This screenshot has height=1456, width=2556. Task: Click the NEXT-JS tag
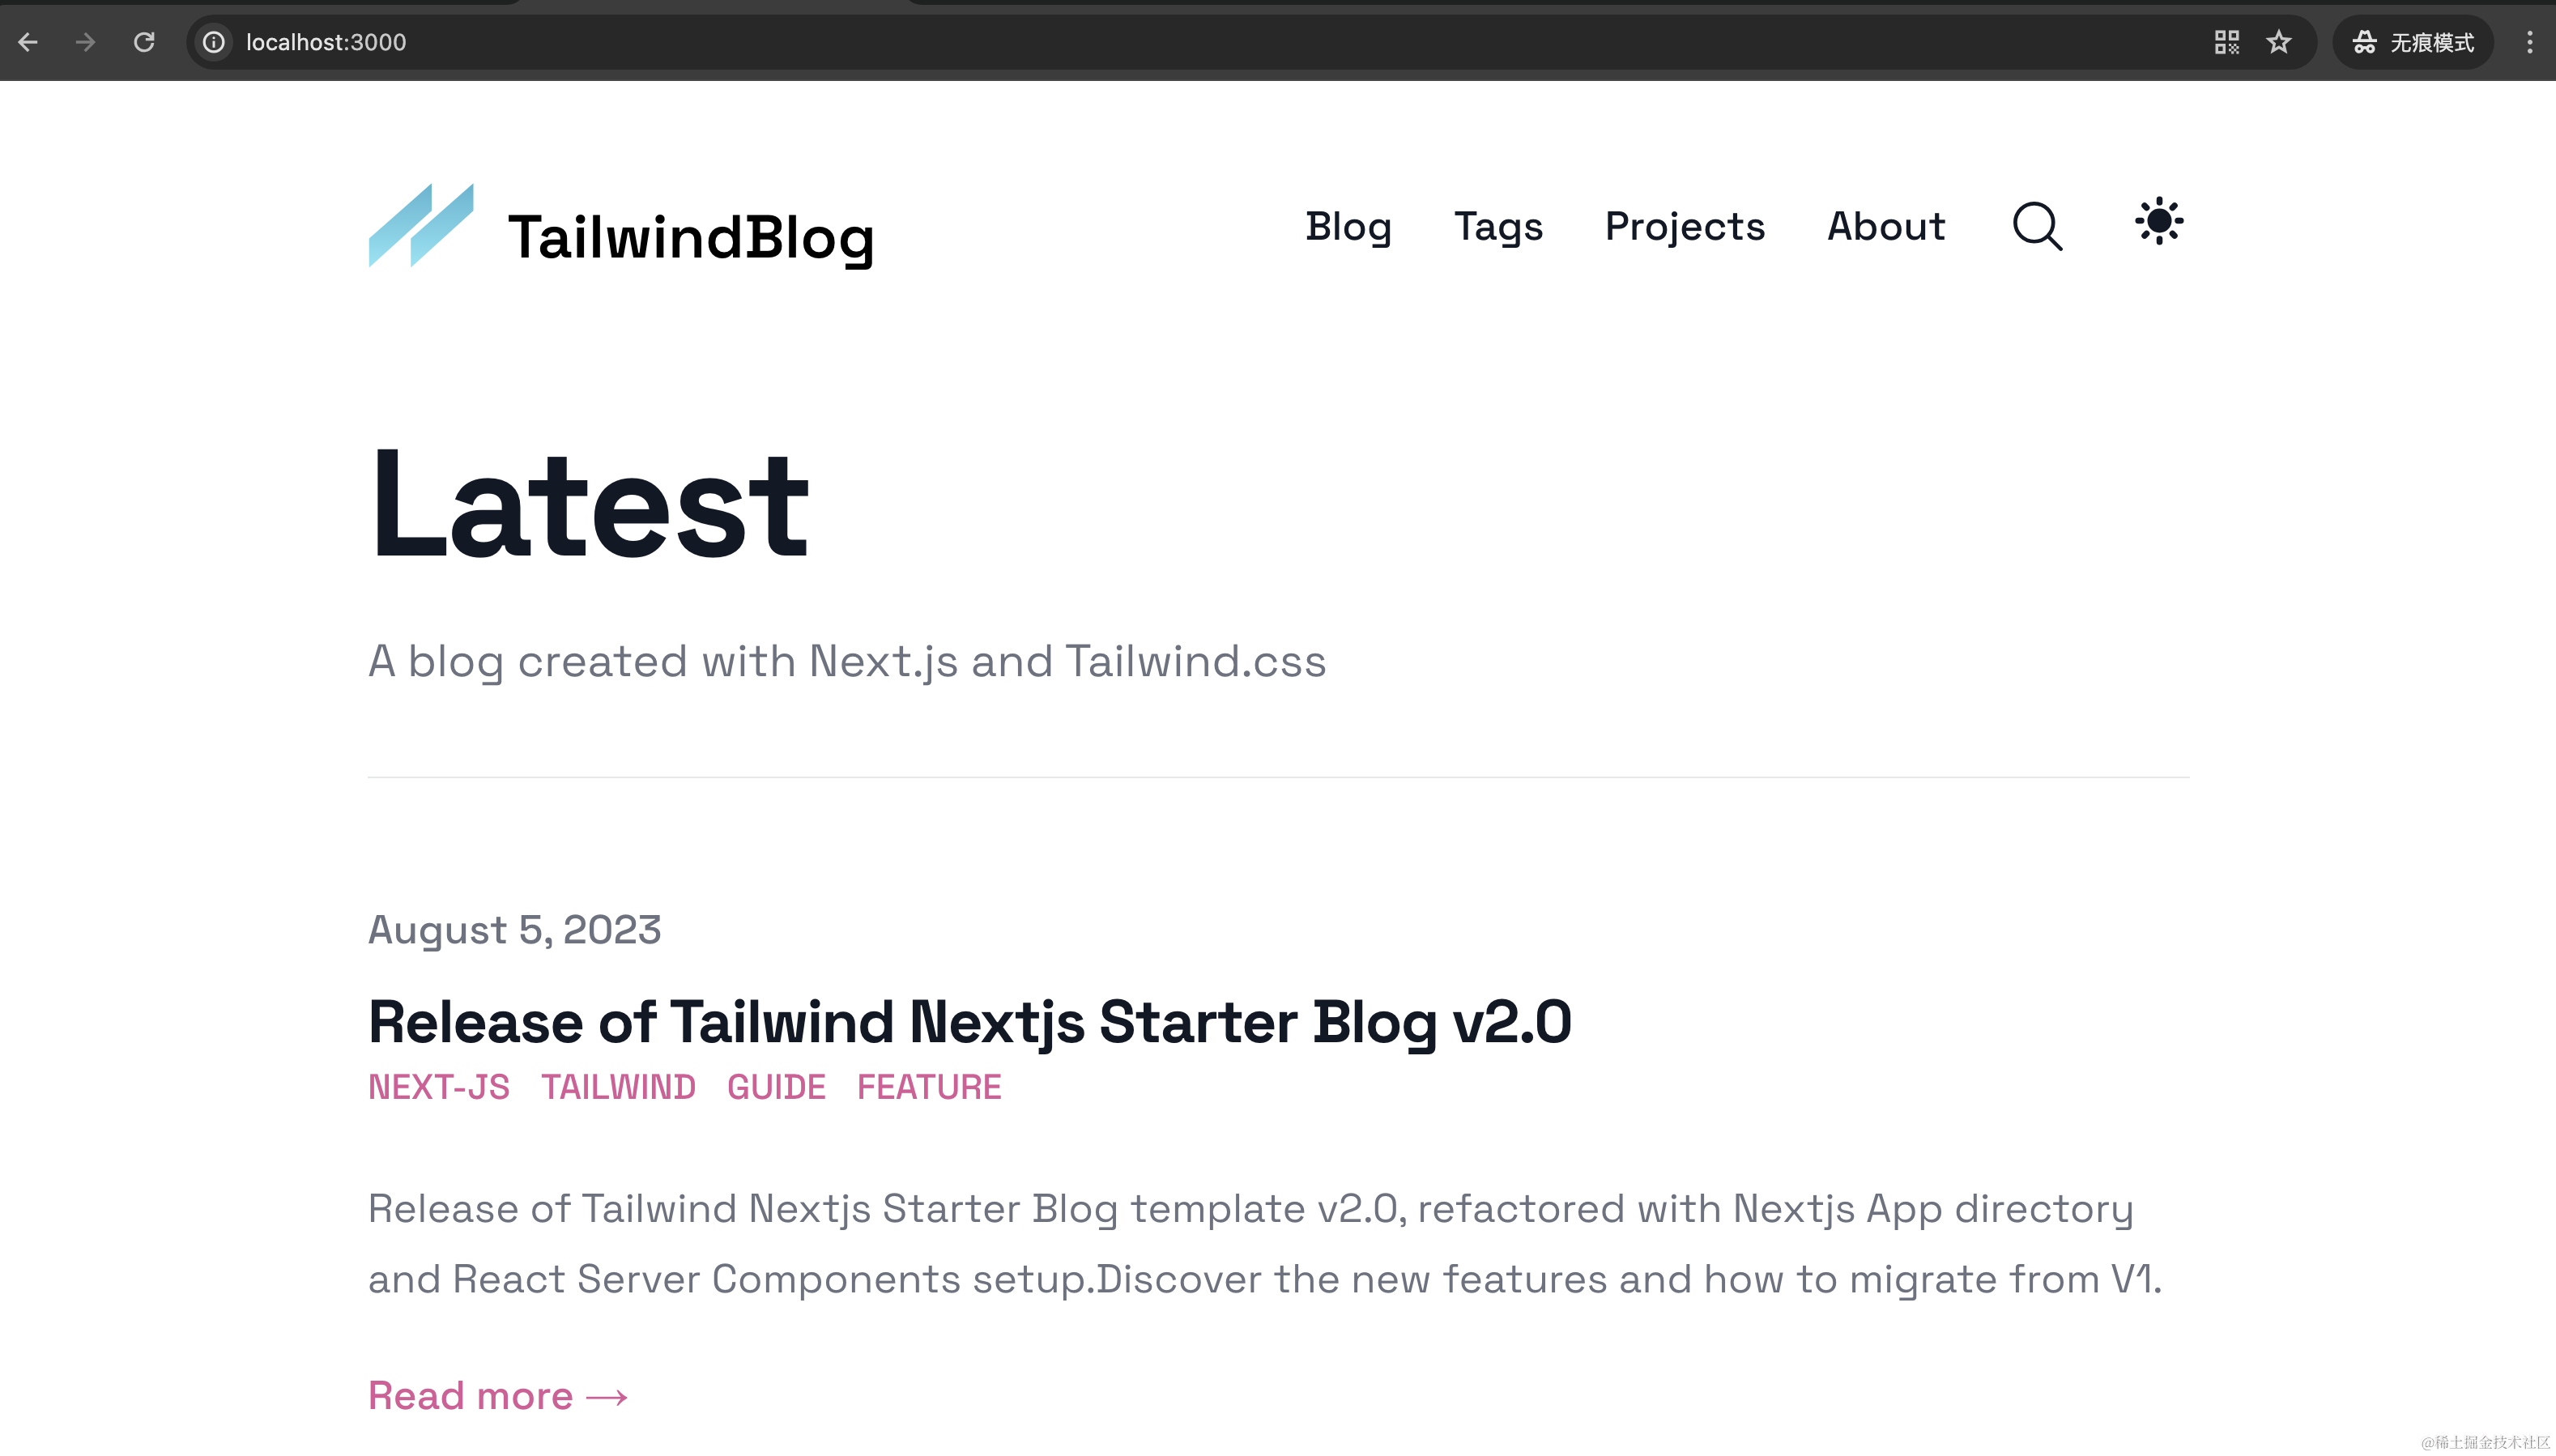(x=439, y=1087)
